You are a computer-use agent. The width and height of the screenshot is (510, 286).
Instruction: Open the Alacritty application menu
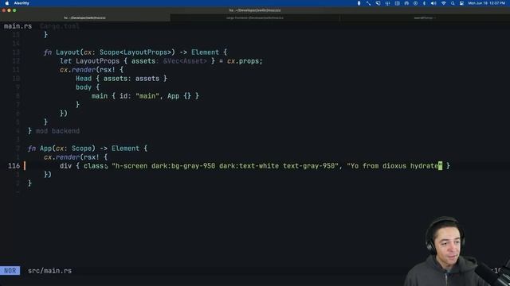(x=22, y=3)
